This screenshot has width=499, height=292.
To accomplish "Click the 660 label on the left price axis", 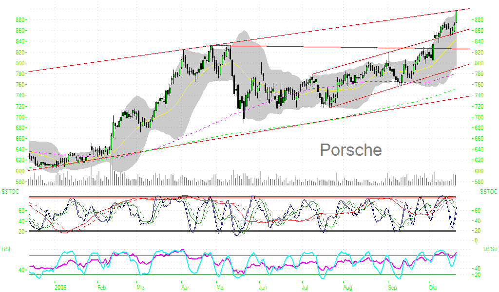I will pos(19,139).
